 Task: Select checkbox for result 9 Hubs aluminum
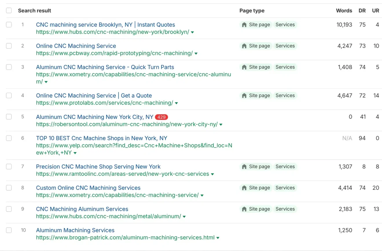(x=9, y=209)
